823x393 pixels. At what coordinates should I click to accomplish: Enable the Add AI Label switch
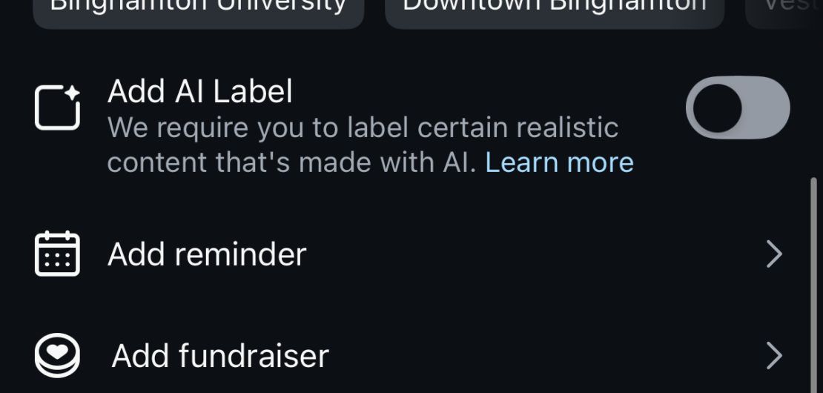[x=738, y=108]
